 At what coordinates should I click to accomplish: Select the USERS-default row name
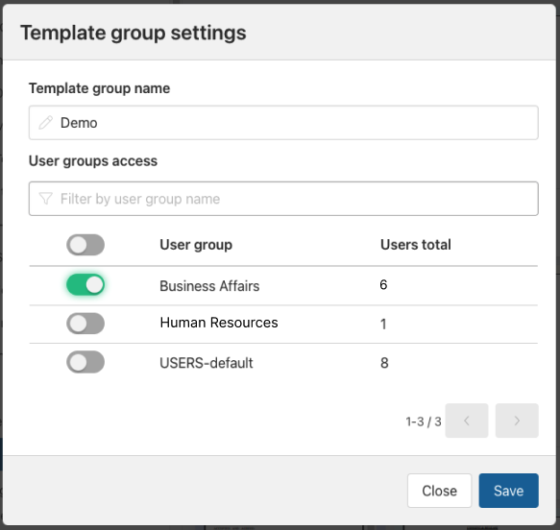click(207, 363)
